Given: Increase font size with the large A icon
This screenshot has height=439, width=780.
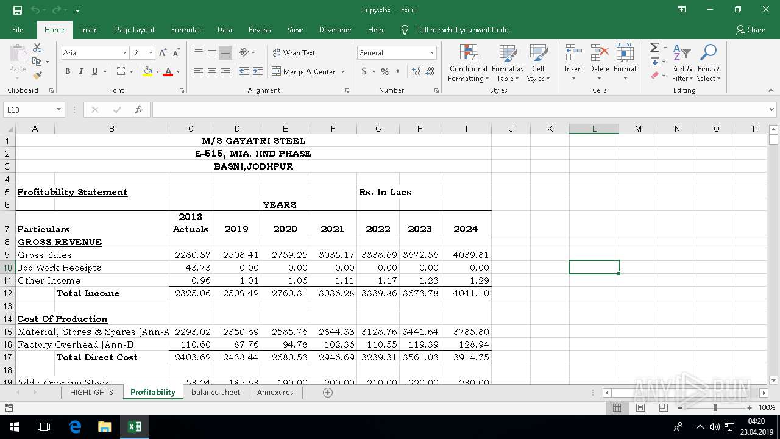Looking at the screenshot, I should point(163,53).
